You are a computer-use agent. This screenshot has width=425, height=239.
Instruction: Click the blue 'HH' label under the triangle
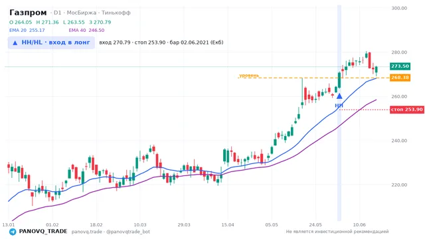[339, 106]
